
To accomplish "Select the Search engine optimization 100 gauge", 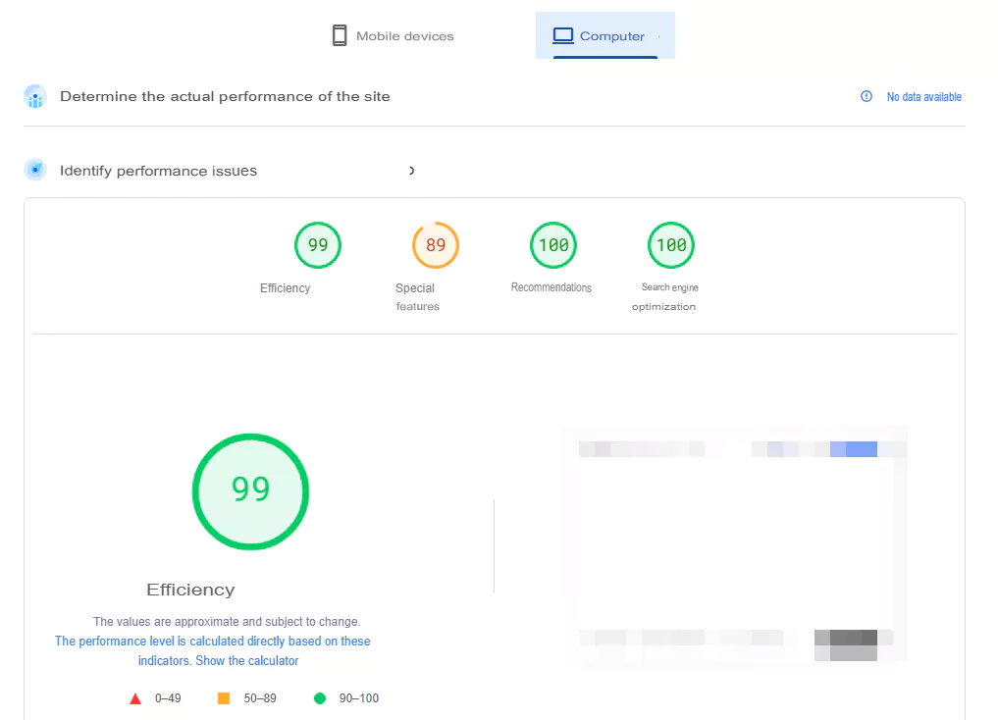I will (x=671, y=245).
